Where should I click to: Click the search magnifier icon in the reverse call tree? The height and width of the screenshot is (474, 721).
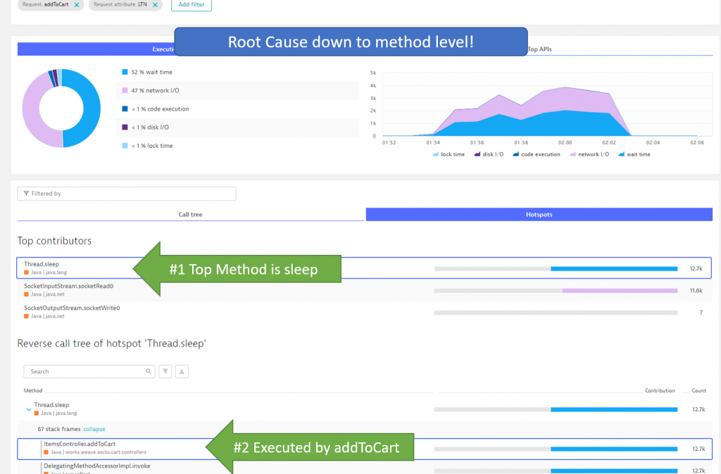[x=147, y=371]
